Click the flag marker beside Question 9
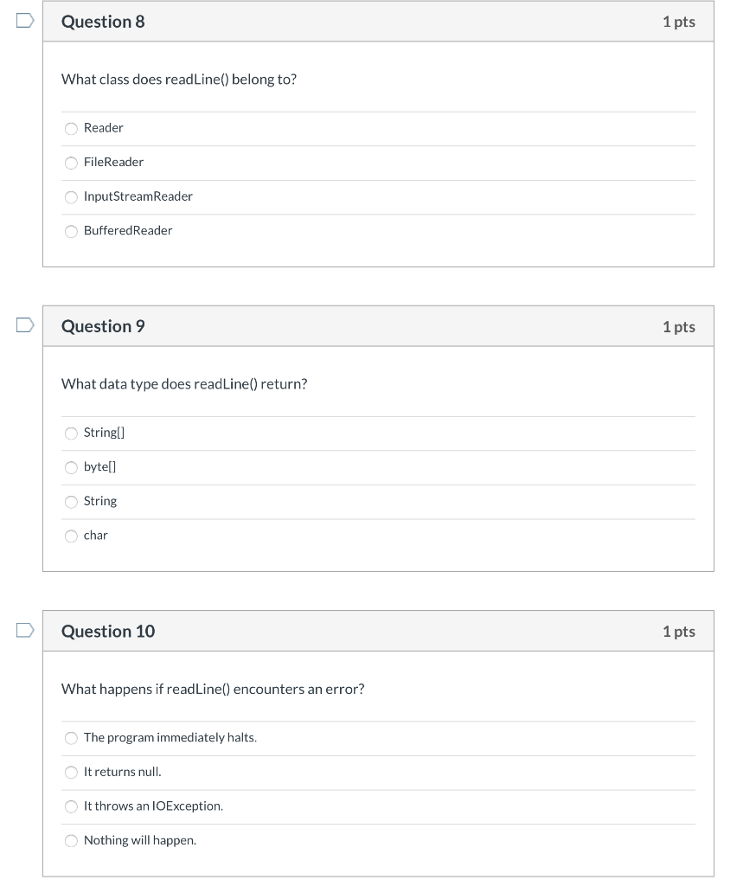 [25, 324]
